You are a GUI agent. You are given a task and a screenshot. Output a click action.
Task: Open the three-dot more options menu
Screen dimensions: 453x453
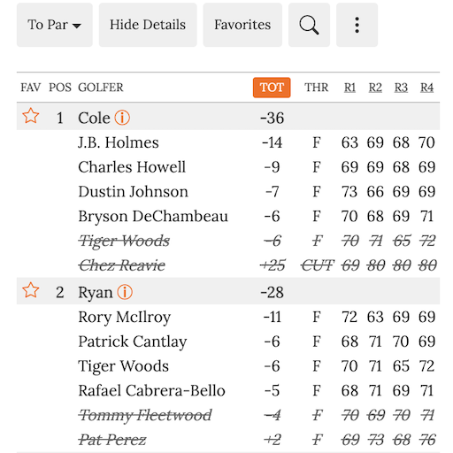coord(357,25)
